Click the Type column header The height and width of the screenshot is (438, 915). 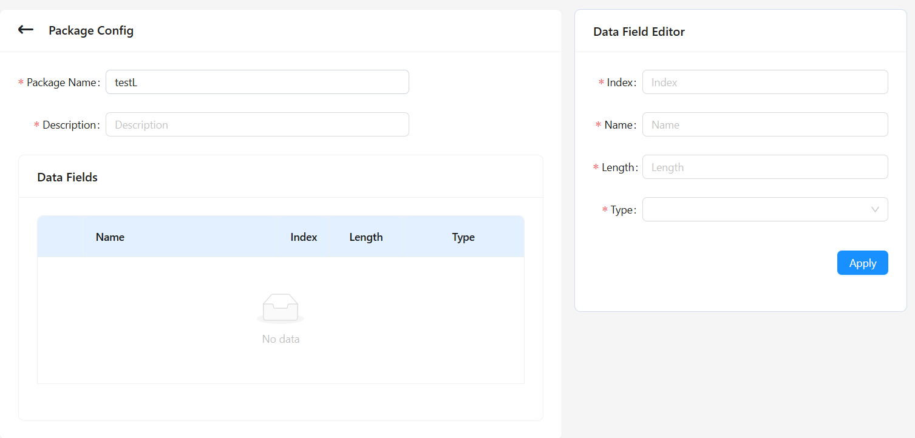(463, 237)
